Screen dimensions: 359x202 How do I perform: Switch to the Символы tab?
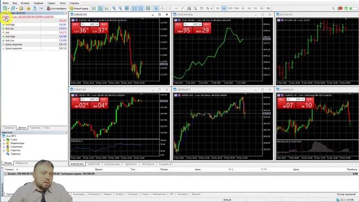point(9,128)
